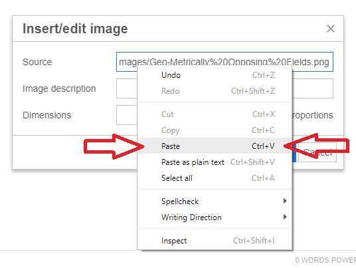Image resolution: width=356 pixels, height=268 pixels.
Task: Choose Copy in the context menu
Action: [x=215, y=130]
